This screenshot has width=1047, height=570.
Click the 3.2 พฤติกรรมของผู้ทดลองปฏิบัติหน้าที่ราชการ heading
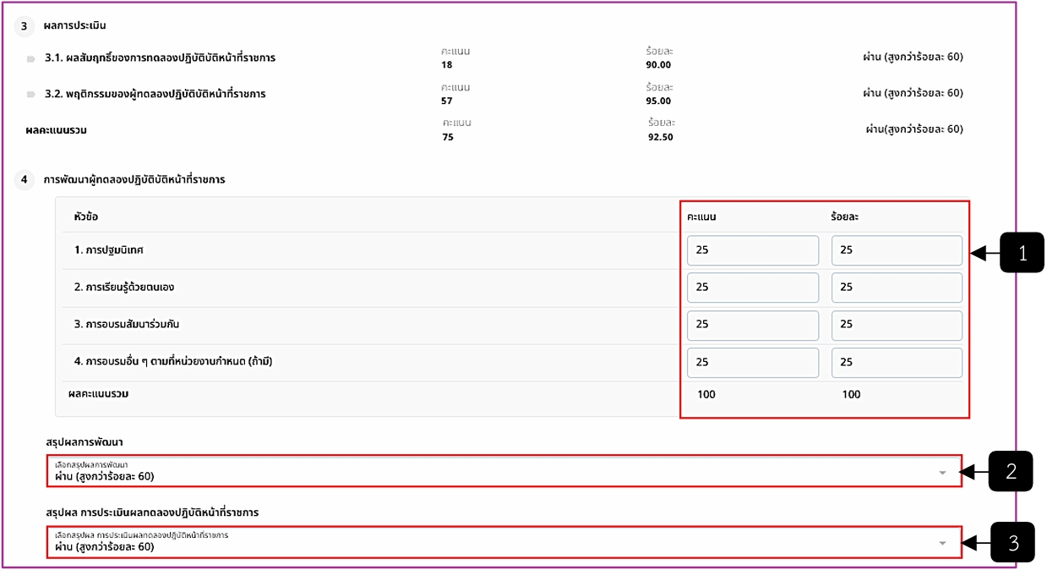[155, 94]
